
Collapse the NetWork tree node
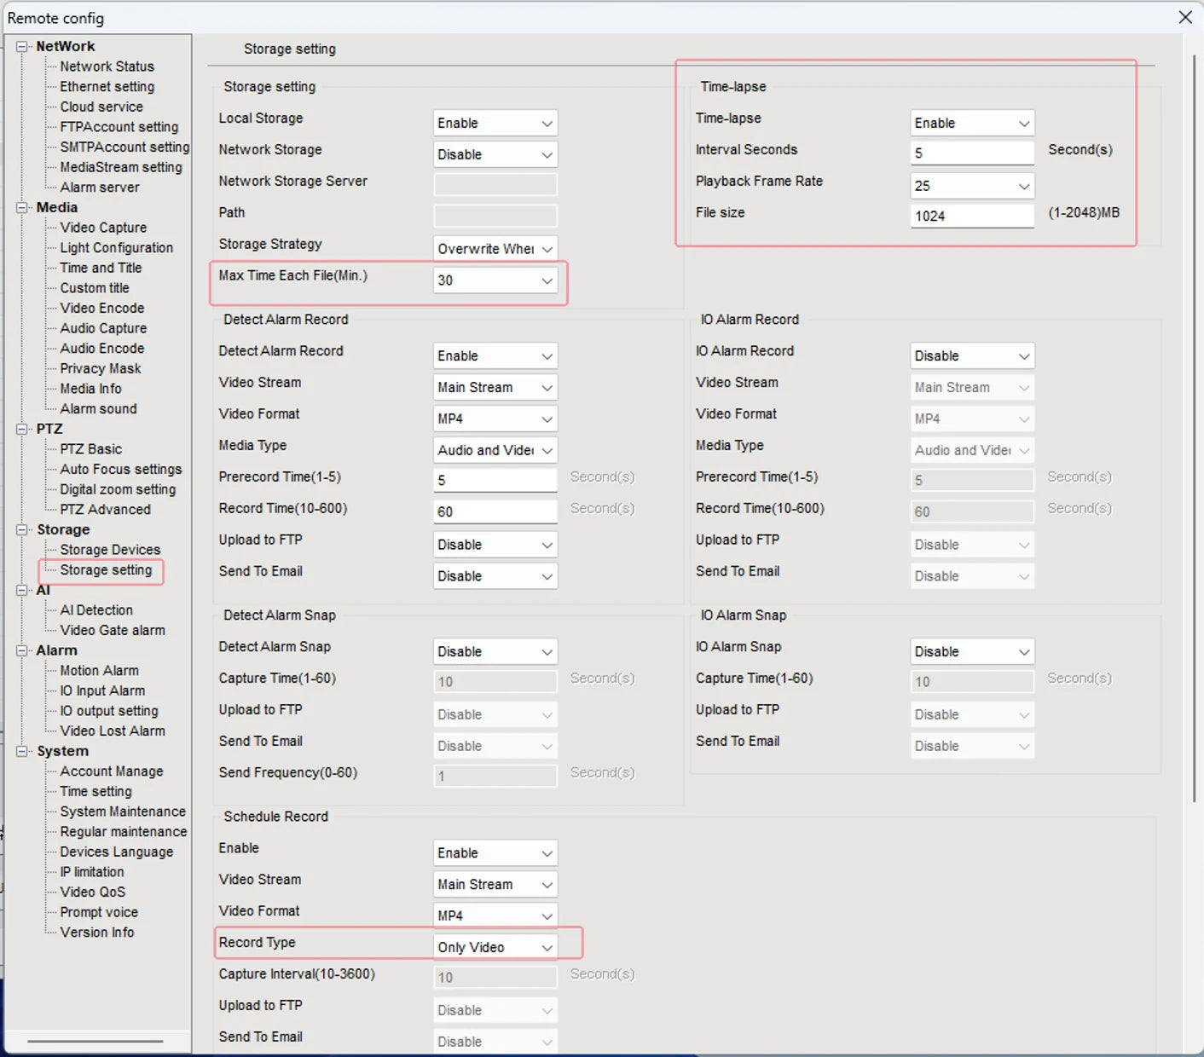(22, 47)
